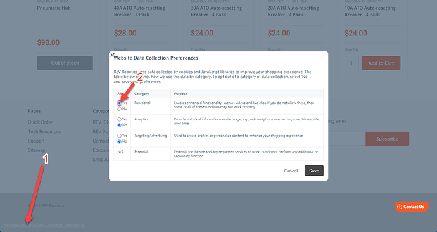Close the preferences dialog with X icon
Image resolution: width=437 pixels, height=232 pixels.
112,55
